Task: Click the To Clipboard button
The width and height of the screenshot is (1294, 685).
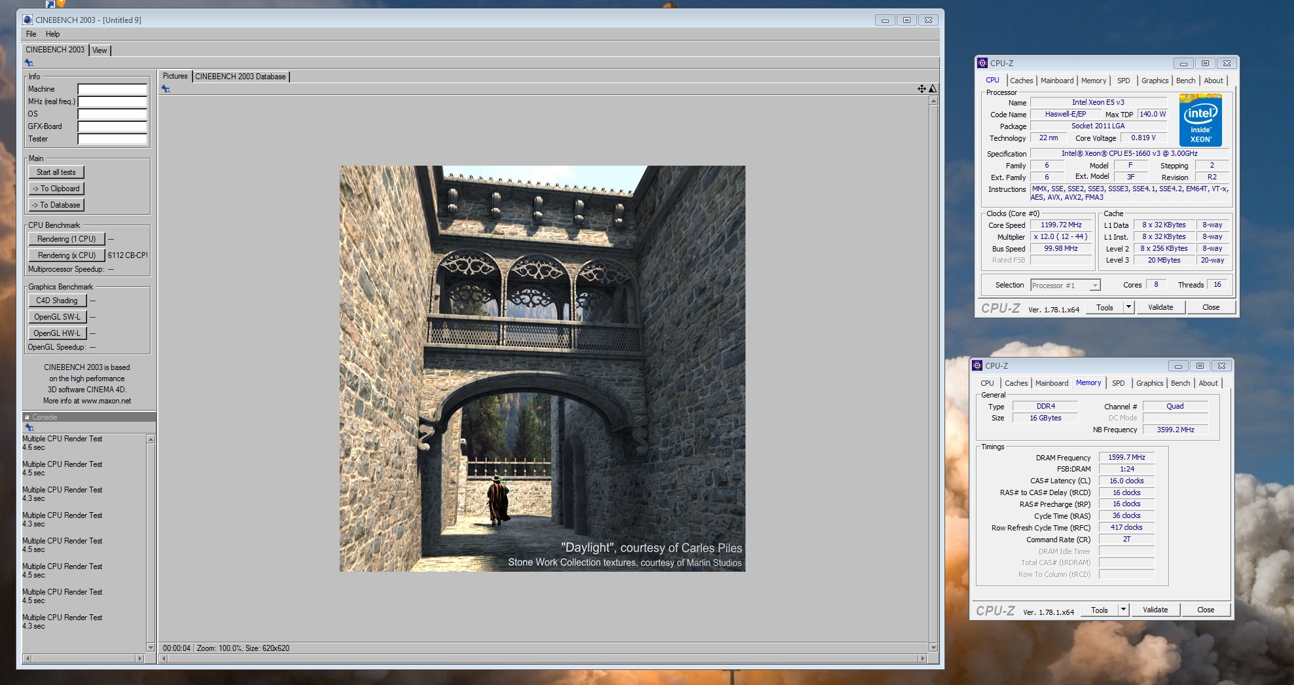Action: tap(56, 189)
